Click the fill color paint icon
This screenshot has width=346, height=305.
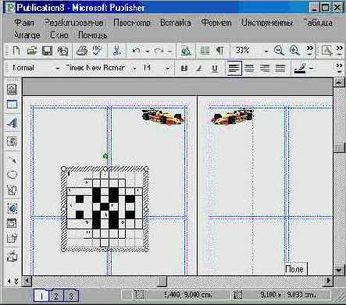300,69
